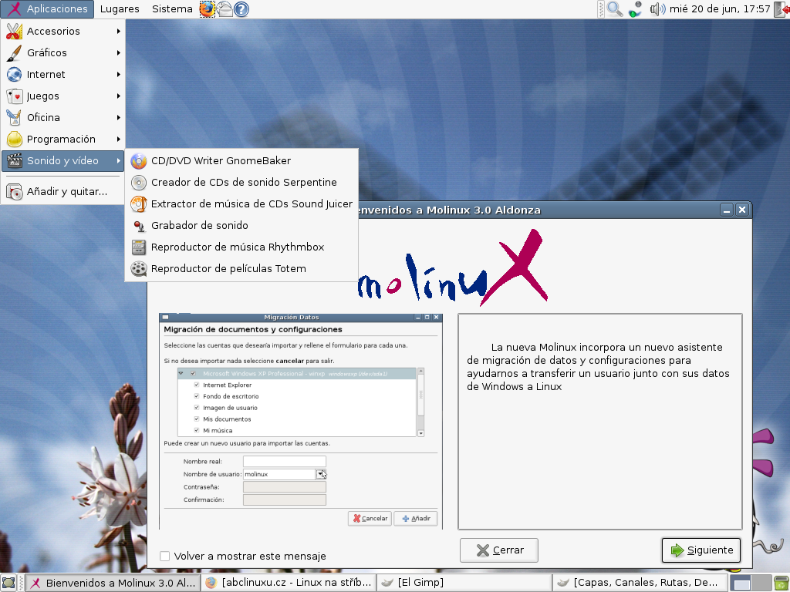This screenshot has width=790, height=592.
Task: Click the Cerrar button
Action: 499,550
